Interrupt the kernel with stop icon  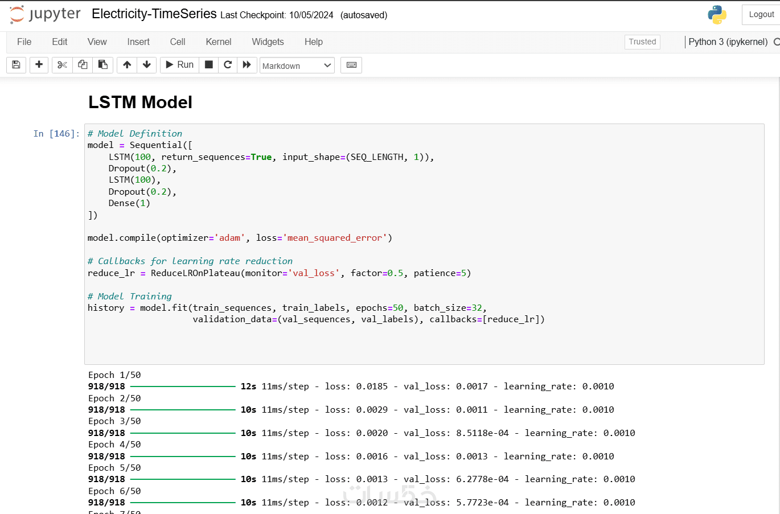tap(209, 65)
